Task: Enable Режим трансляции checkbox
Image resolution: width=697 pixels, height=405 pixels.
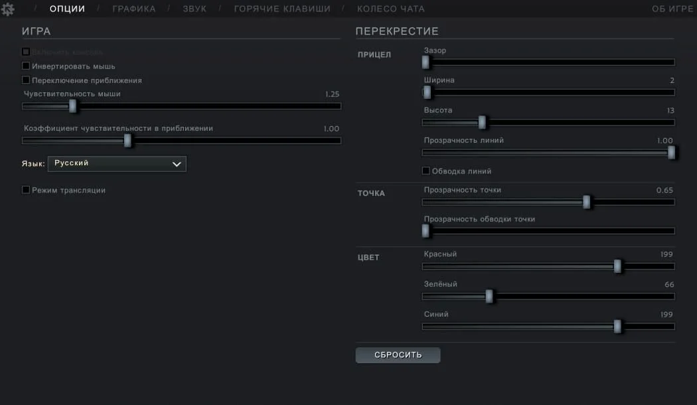Action: [26, 190]
